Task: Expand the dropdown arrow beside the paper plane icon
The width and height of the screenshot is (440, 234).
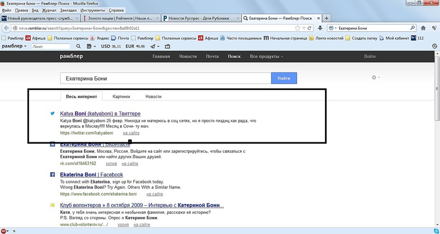Action: [x=158, y=47]
